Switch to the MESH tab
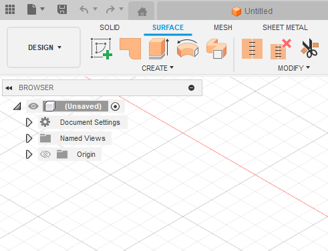Screen dimensions: 328x251 click(x=223, y=27)
